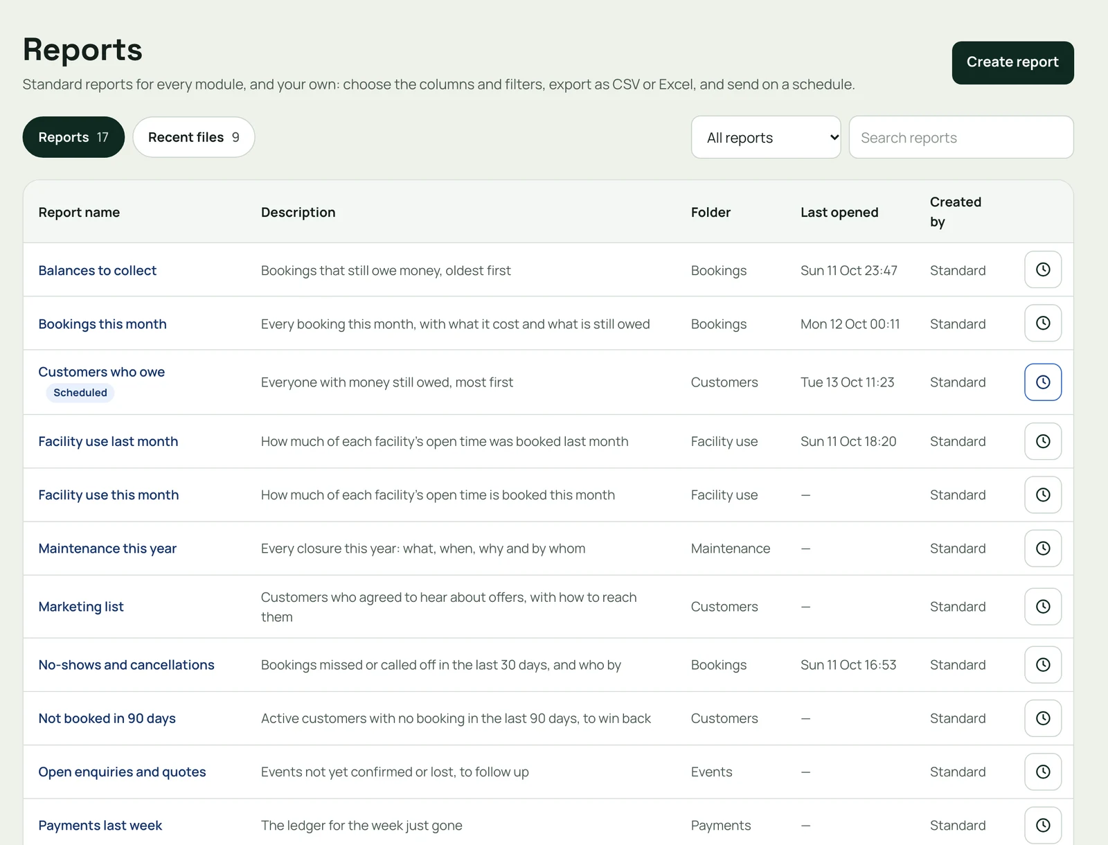Screen dimensions: 1108x845
Task: Open the Not booked in 90 days report
Action: click(107, 718)
